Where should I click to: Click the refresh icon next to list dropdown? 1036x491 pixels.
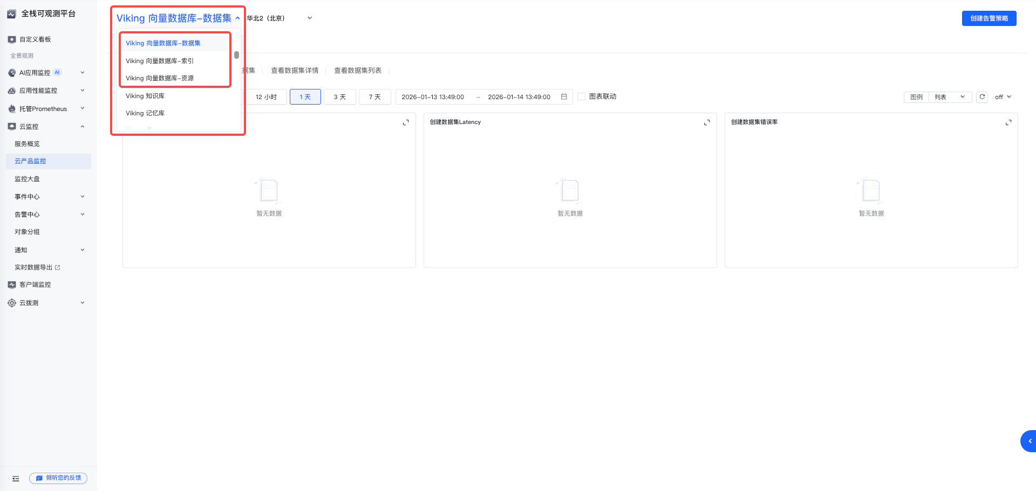click(x=982, y=97)
